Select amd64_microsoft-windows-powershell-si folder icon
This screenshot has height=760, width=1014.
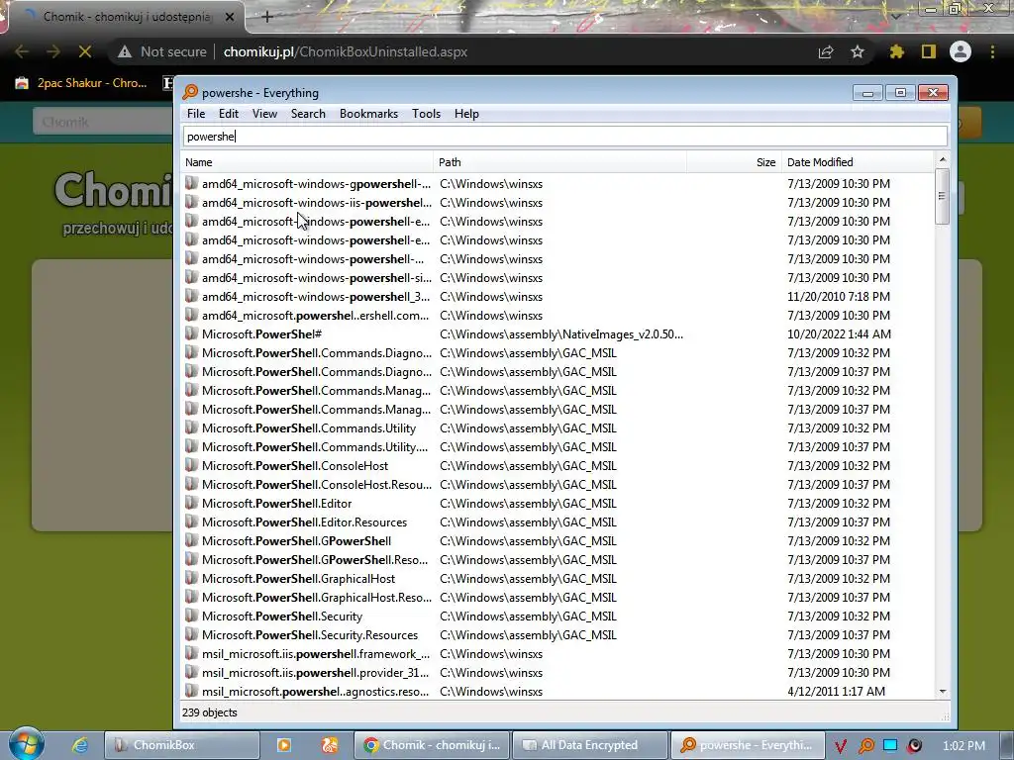191,277
